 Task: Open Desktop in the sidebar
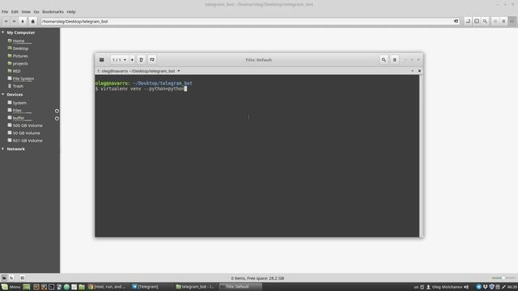click(x=20, y=48)
